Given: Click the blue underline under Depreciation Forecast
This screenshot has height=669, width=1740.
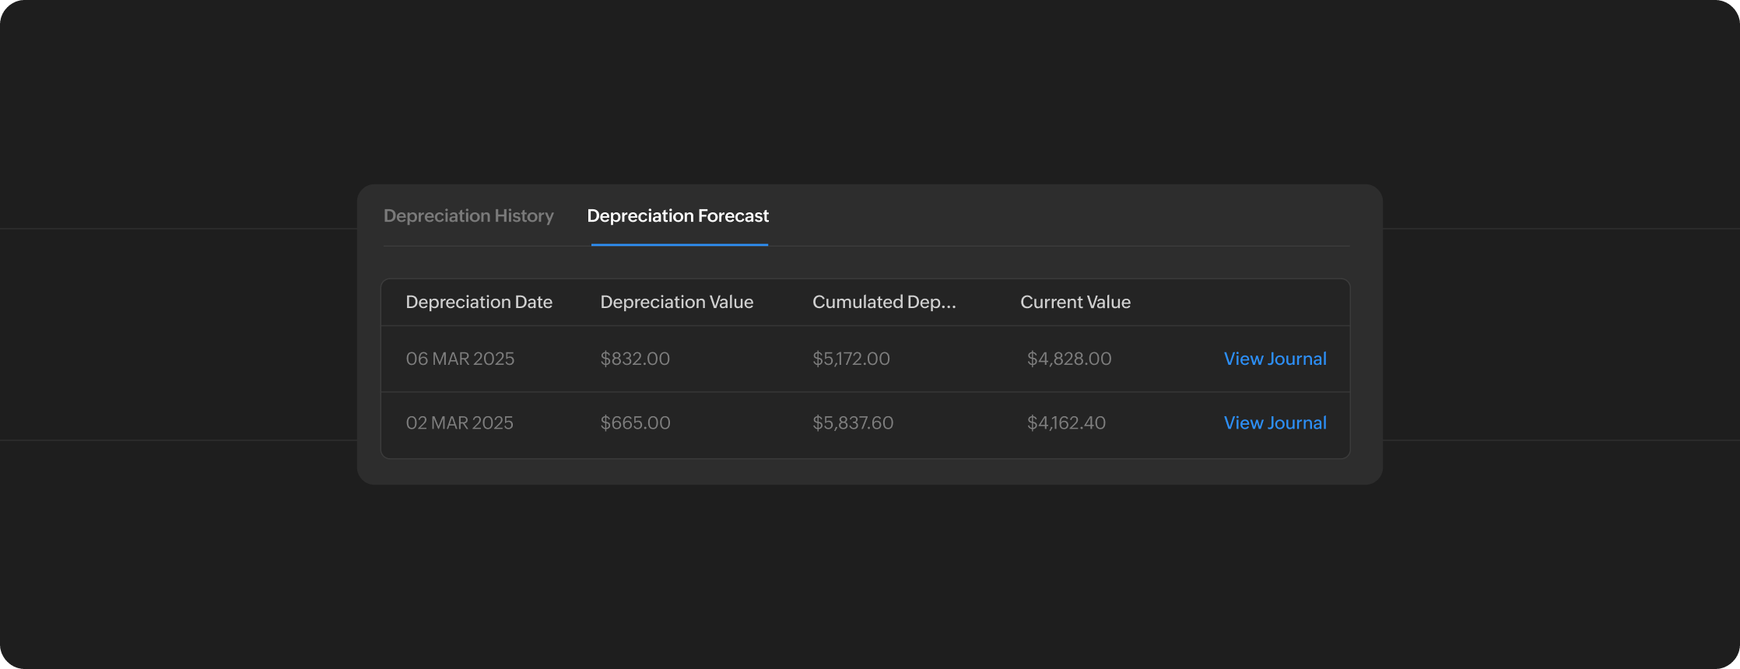Looking at the screenshot, I should point(679,244).
